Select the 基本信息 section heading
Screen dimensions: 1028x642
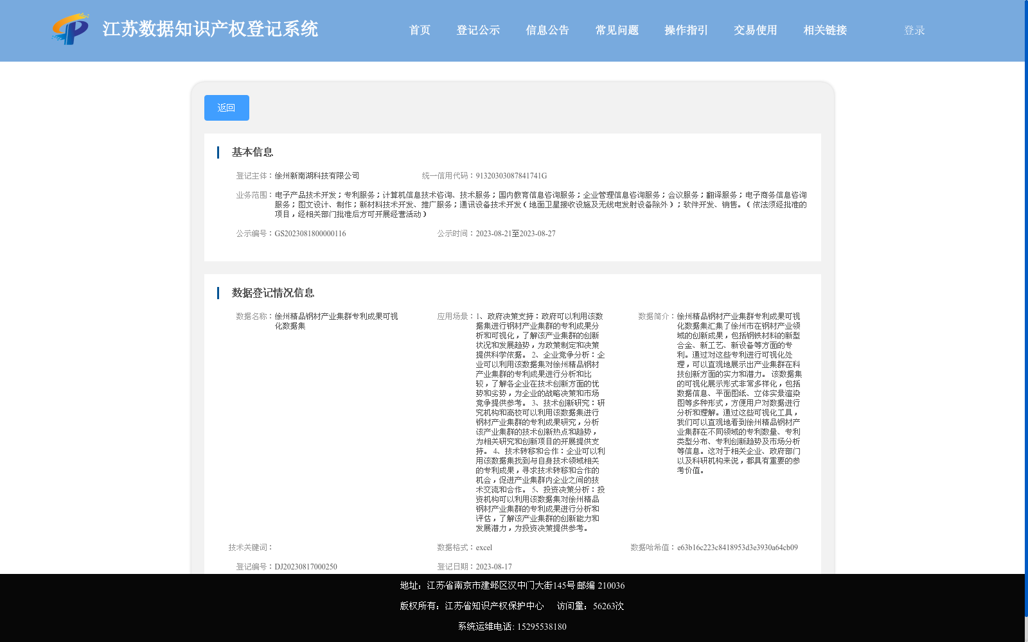(x=253, y=152)
